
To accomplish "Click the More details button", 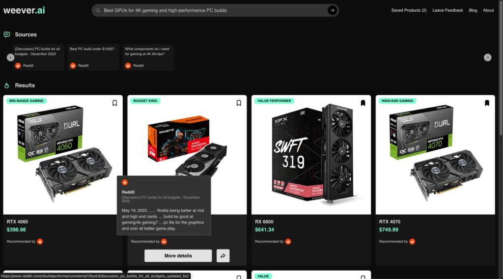I will coord(178,255).
